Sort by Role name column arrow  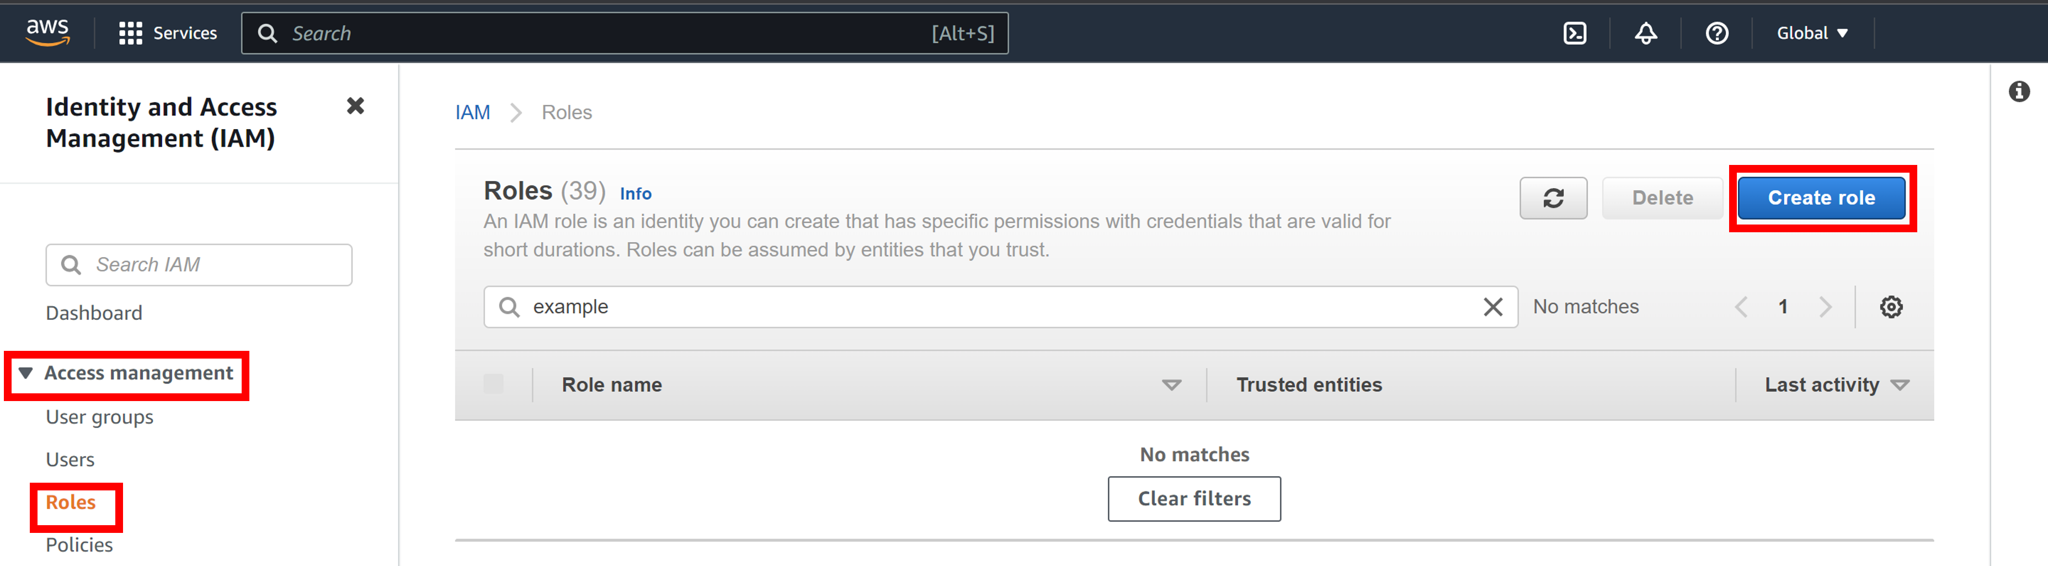[x=1170, y=385]
